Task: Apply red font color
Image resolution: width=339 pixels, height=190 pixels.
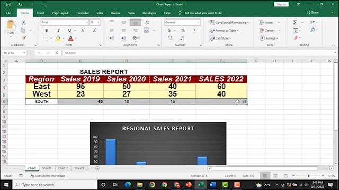Action: click(70, 39)
